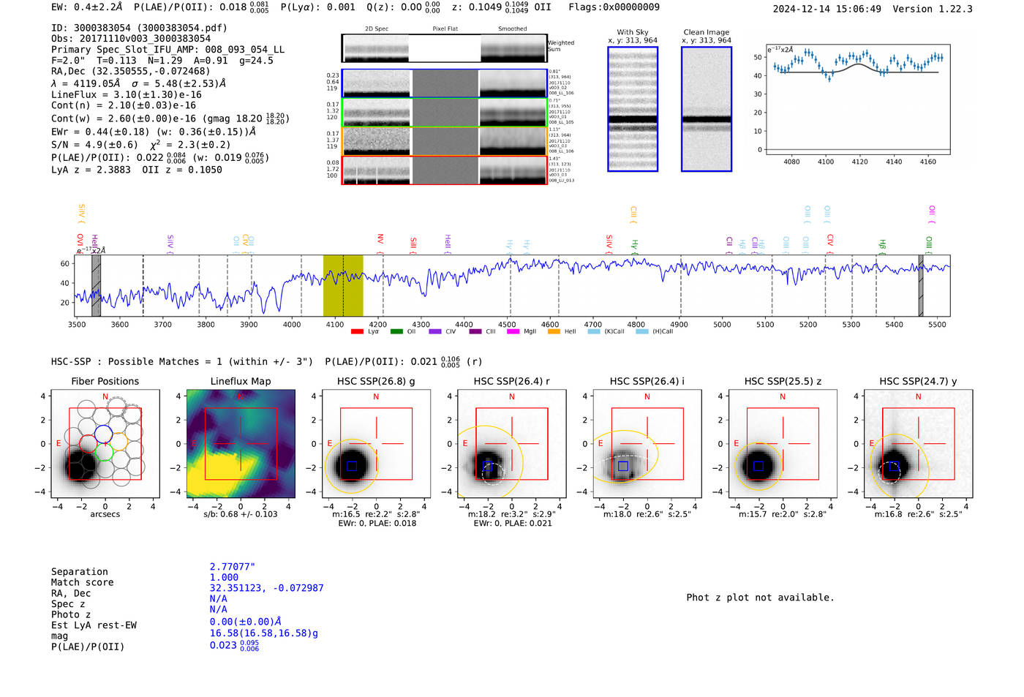Screen dimensions: 1024x697
Task: Open the HSC SSP(24.7) y cutout
Action: point(918,444)
